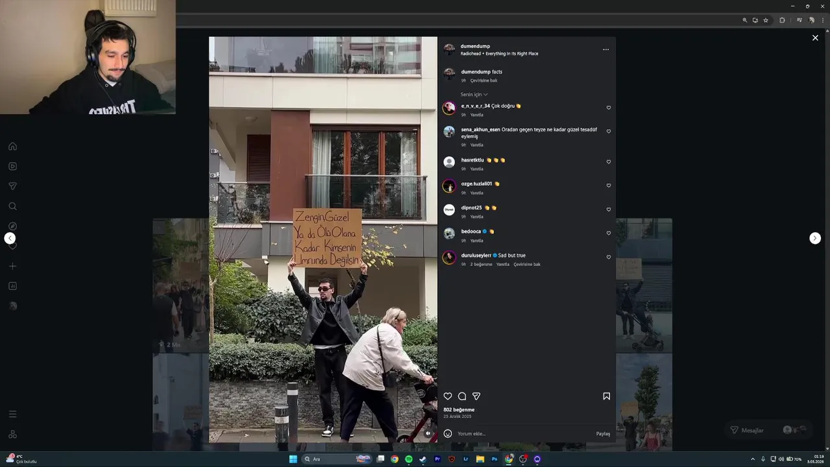Expand the system tray hidden icons chevron

[753, 459]
